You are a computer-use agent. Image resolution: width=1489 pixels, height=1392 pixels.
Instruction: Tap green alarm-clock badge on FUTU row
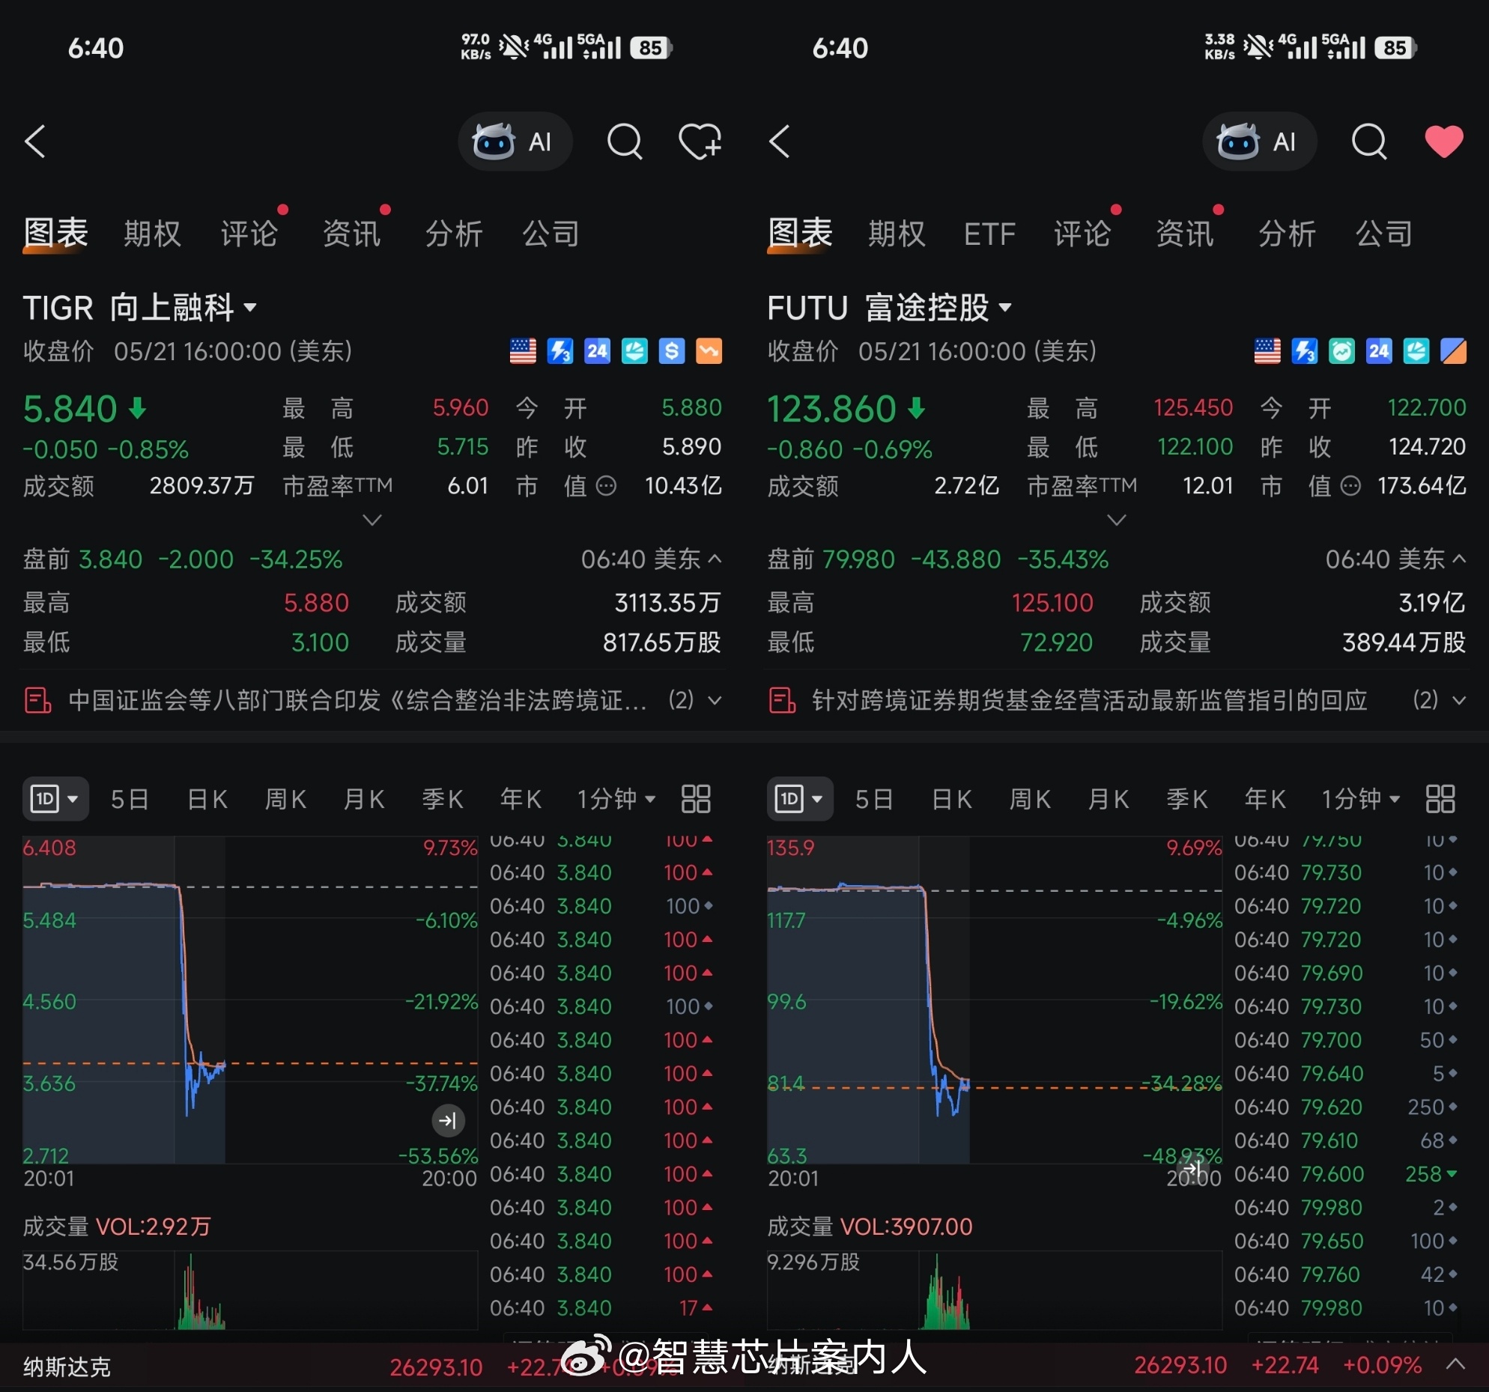pyautogui.click(x=1341, y=351)
